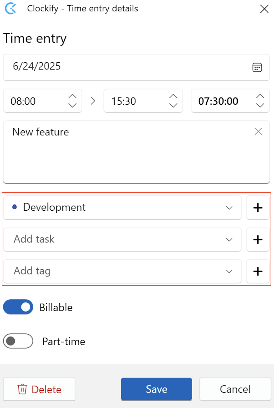Cancel editing the time entry
The width and height of the screenshot is (274, 408).
click(x=235, y=389)
